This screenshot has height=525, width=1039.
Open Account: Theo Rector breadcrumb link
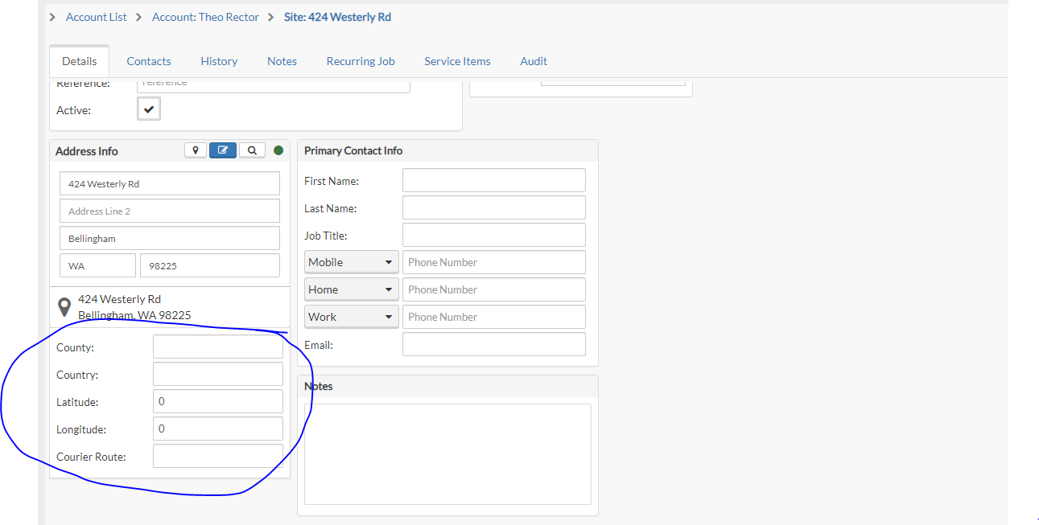click(x=205, y=16)
